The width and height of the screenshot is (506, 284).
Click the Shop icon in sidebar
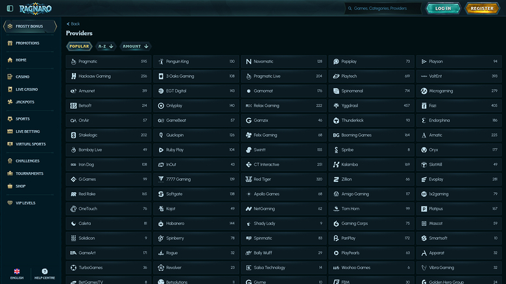(x=10, y=186)
